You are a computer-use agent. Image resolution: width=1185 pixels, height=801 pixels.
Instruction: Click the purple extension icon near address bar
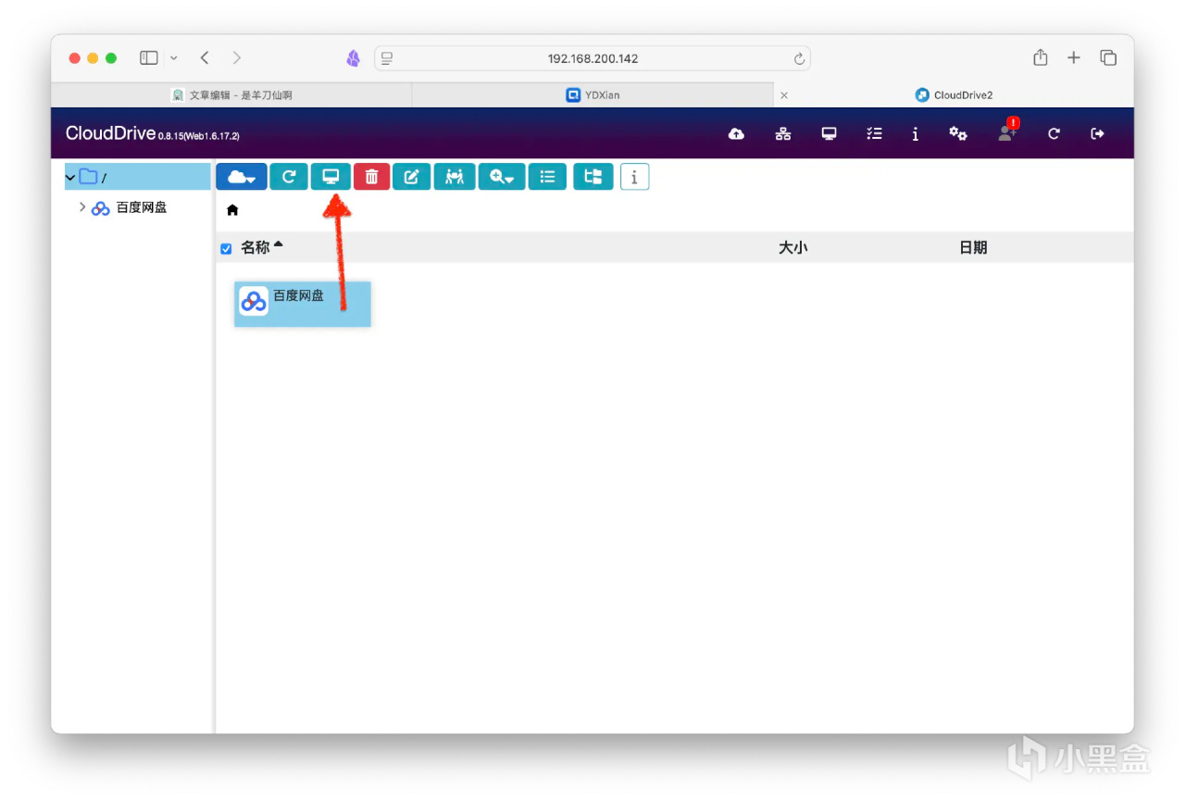click(x=353, y=58)
